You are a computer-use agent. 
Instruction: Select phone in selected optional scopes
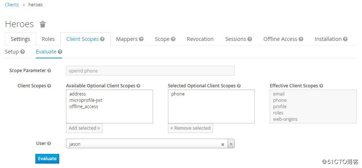[x=178, y=94]
